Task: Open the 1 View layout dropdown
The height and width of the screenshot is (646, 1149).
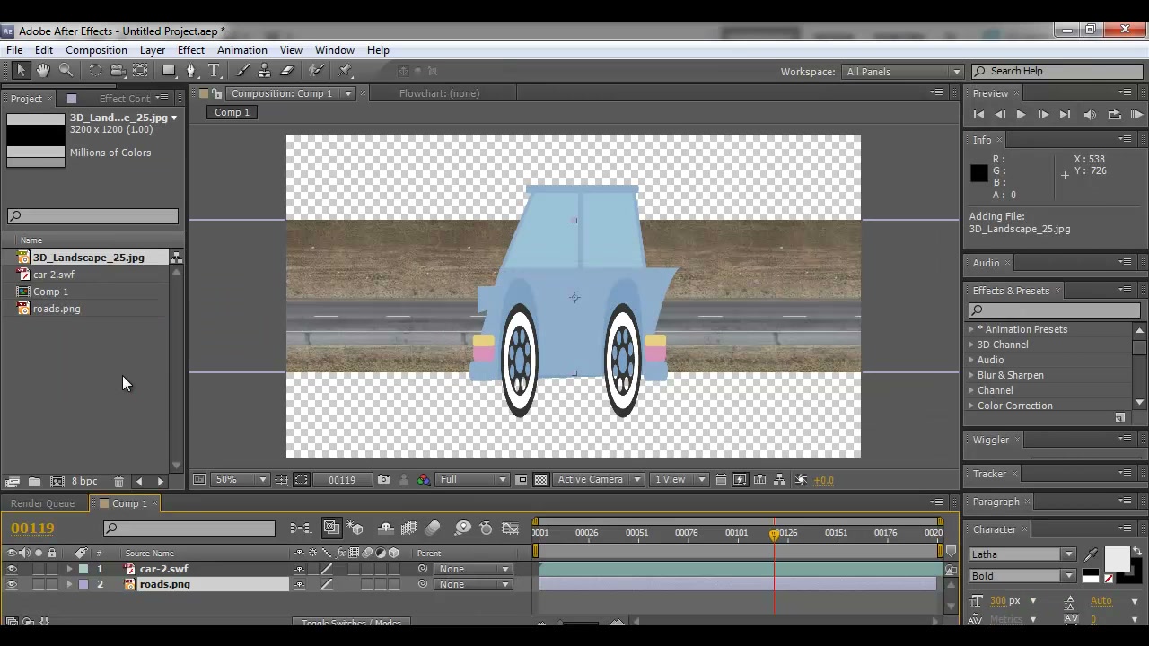Action: [680, 480]
